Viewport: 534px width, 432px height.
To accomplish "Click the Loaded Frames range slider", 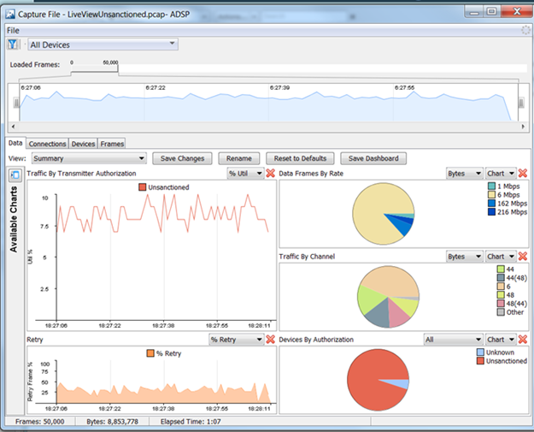I will click(x=95, y=68).
